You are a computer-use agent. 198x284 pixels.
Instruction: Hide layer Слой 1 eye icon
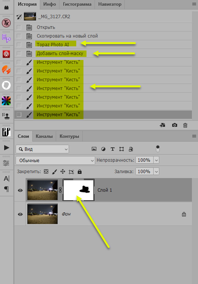click(20, 190)
